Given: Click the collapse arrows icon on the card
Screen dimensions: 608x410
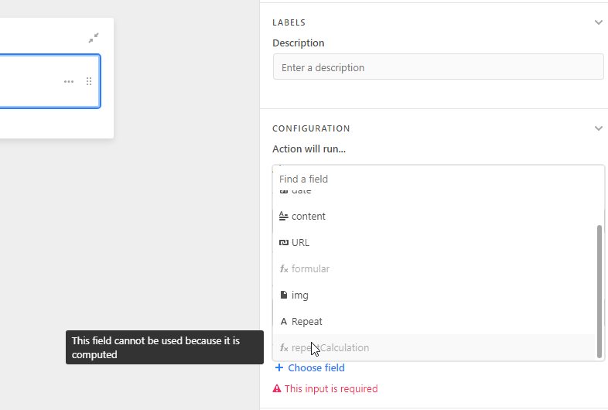Looking at the screenshot, I should coord(94,38).
